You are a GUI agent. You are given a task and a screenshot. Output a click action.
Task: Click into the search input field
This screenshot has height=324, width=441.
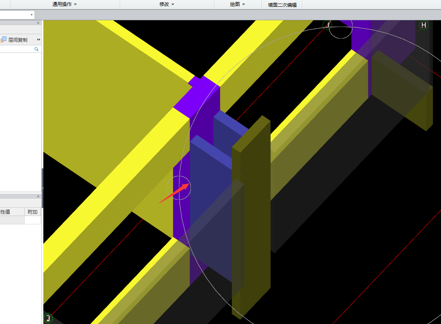click(x=17, y=49)
